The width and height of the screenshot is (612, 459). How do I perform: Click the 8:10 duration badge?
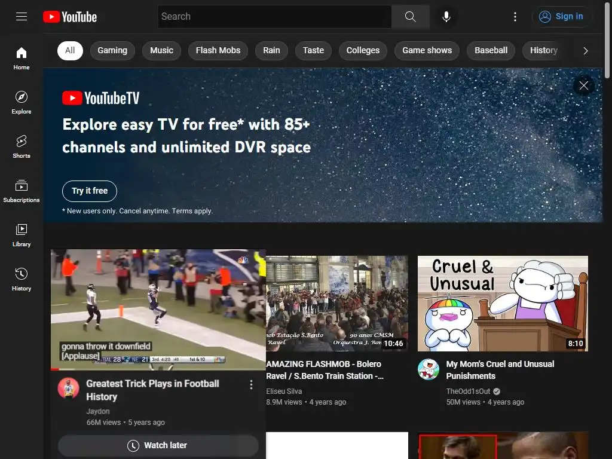(576, 344)
